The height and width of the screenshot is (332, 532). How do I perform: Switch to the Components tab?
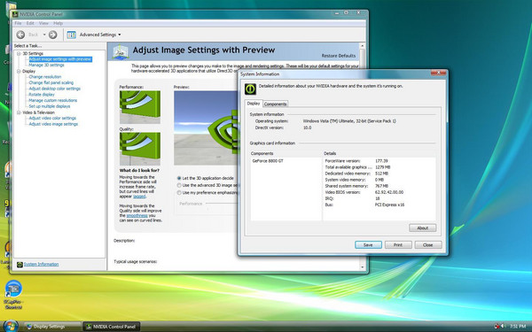click(x=275, y=104)
